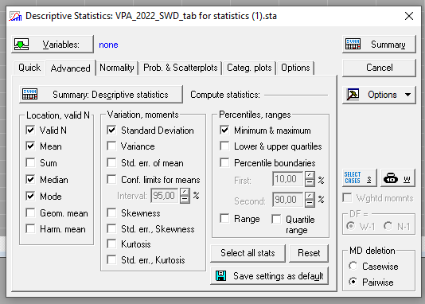Viewport: 425px width, 304px height.
Task: Enable the Skewness checkbox
Action: click(111, 213)
